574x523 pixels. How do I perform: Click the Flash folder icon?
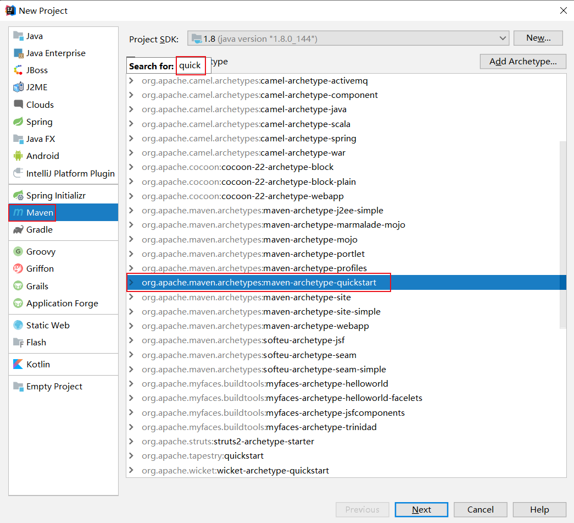pos(18,342)
